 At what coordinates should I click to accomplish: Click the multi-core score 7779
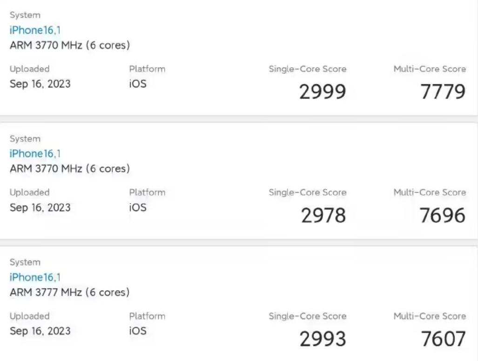(443, 92)
